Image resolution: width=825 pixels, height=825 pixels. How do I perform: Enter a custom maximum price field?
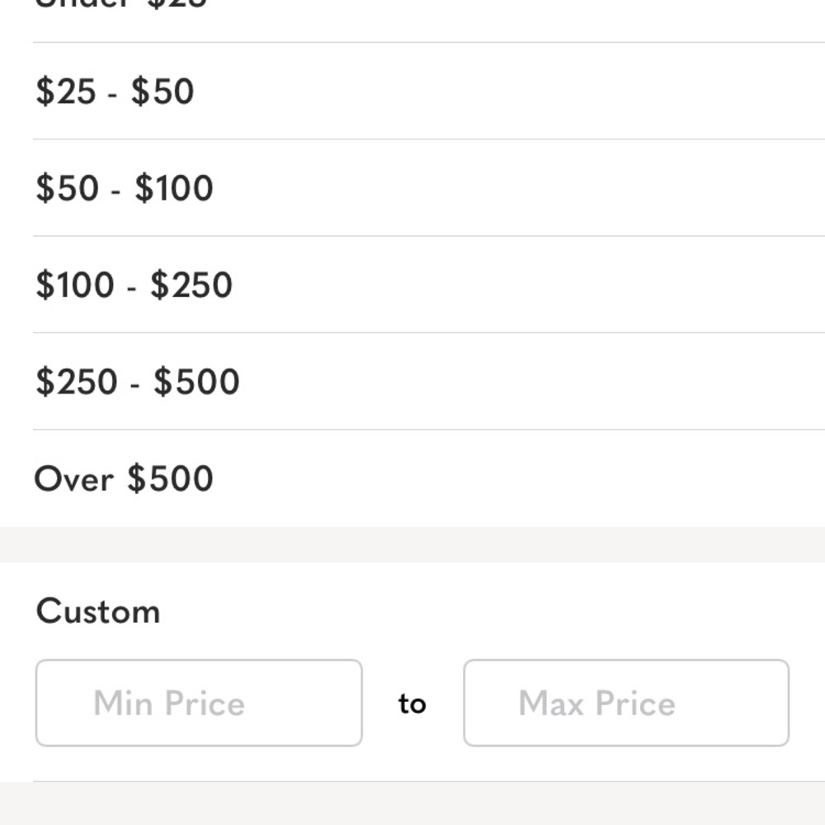coord(626,703)
